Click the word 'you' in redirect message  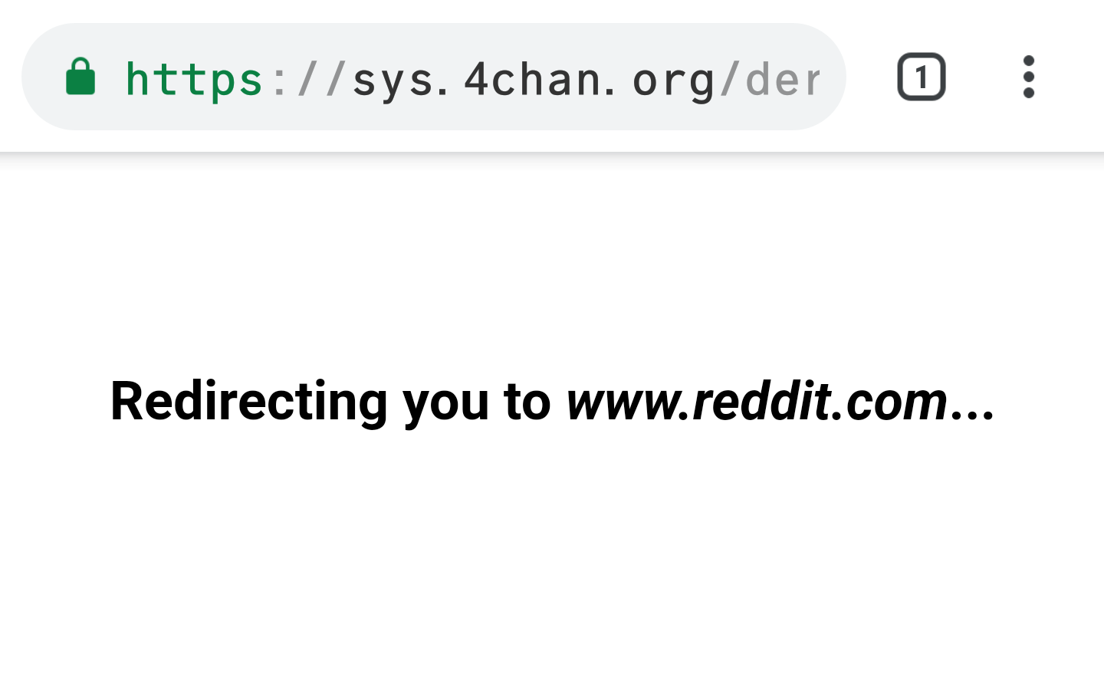[x=445, y=405]
